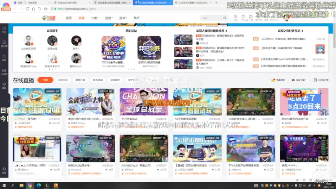The width and height of the screenshot is (336, 189).
Task: Open the 云顶S6爆料茶话会 stream thumbnail
Action: pos(197,148)
